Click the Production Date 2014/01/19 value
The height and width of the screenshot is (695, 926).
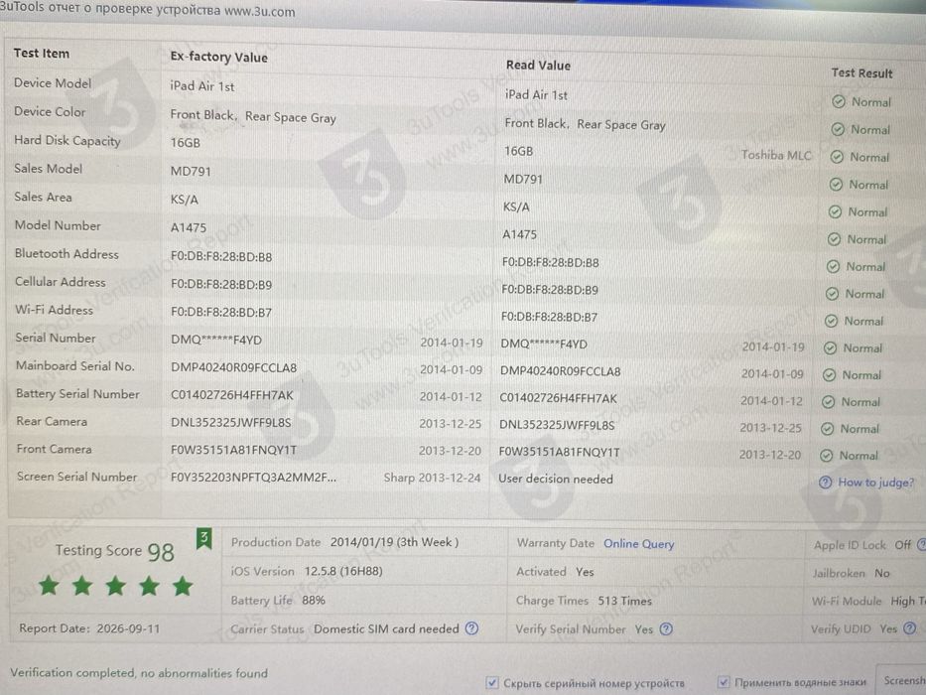click(x=394, y=542)
